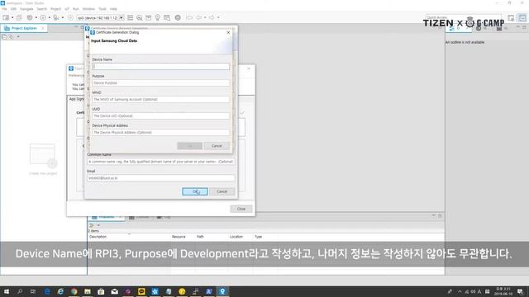Click the circular Run icon in toolbar

point(43,17)
